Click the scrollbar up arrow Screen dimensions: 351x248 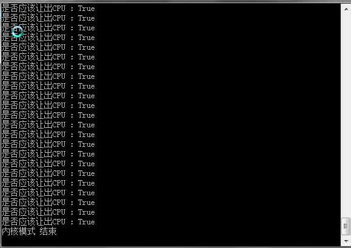(x=346, y=8)
